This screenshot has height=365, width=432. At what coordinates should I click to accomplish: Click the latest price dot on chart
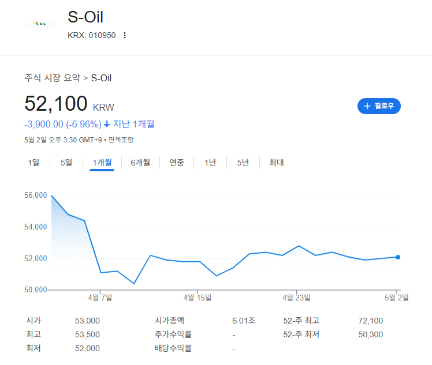(x=398, y=257)
